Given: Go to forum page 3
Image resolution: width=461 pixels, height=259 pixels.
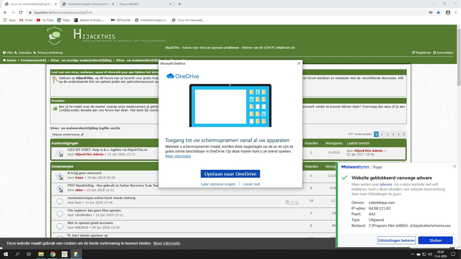Looking at the screenshot, I should tap(388, 134).
